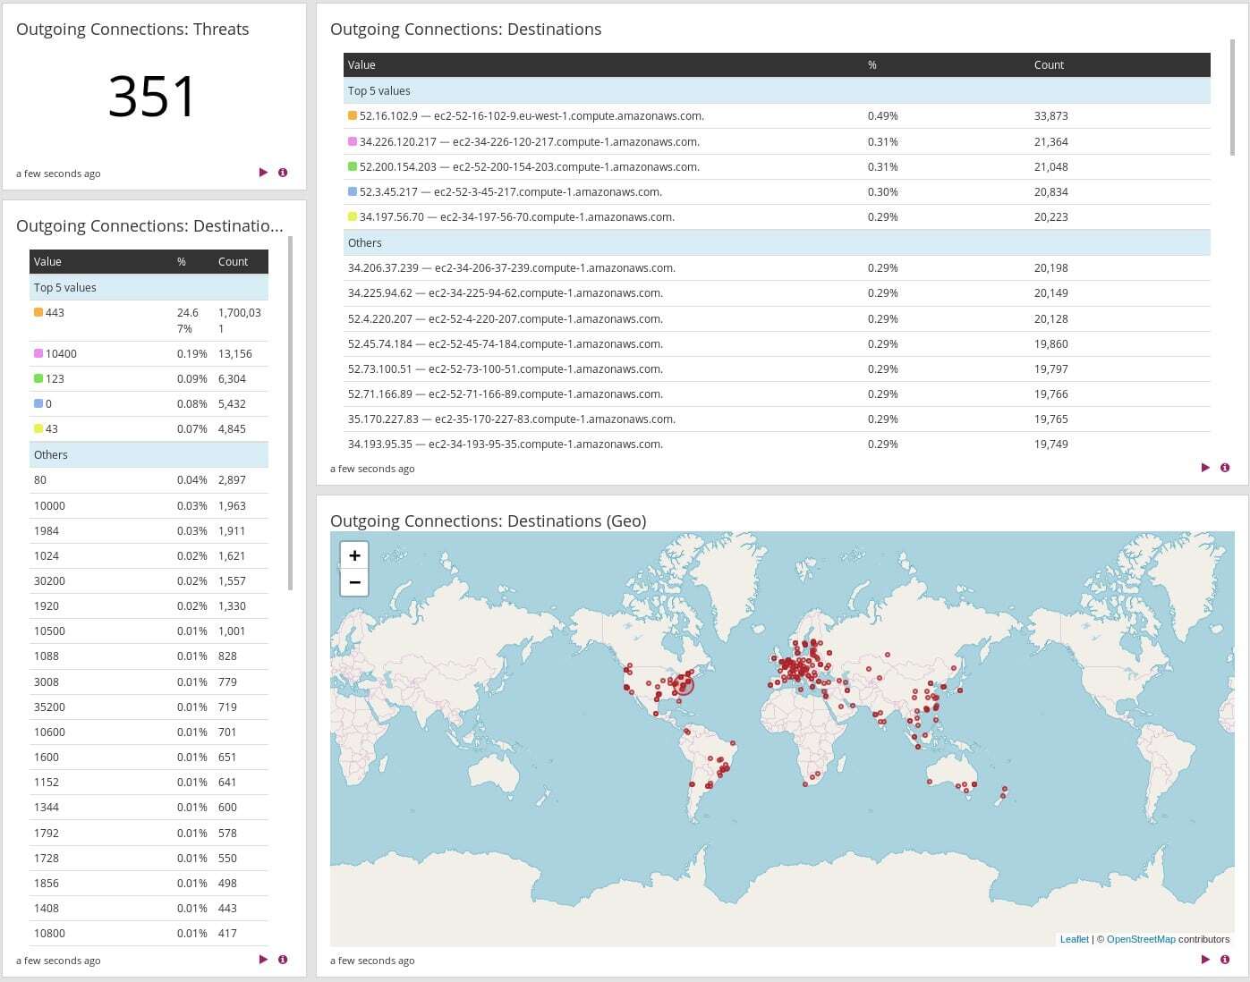Click play icon in Destinations (Geo) widget
Image resolution: width=1250 pixels, height=982 pixels.
click(x=1205, y=960)
